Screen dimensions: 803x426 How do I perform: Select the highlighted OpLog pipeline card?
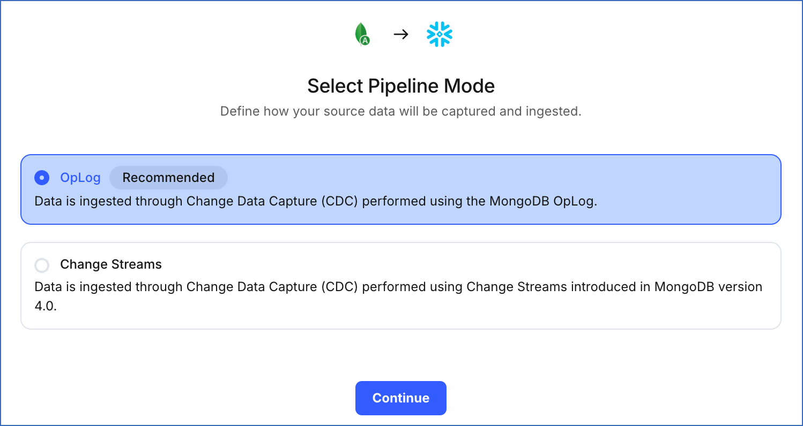point(401,189)
